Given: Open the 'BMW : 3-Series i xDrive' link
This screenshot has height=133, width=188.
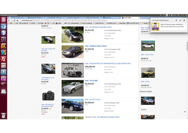Looking at the screenshot, I should click(147, 55).
